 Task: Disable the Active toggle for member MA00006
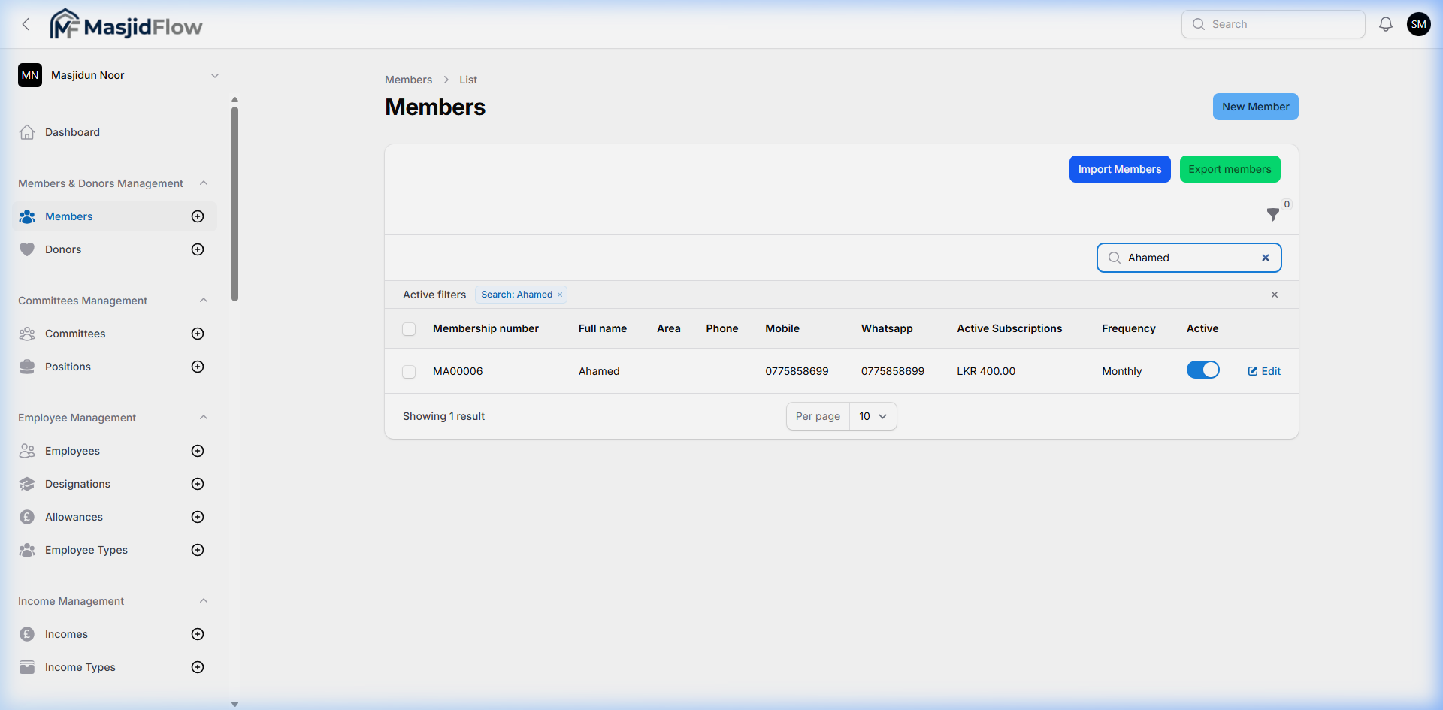[x=1202, y=370]
